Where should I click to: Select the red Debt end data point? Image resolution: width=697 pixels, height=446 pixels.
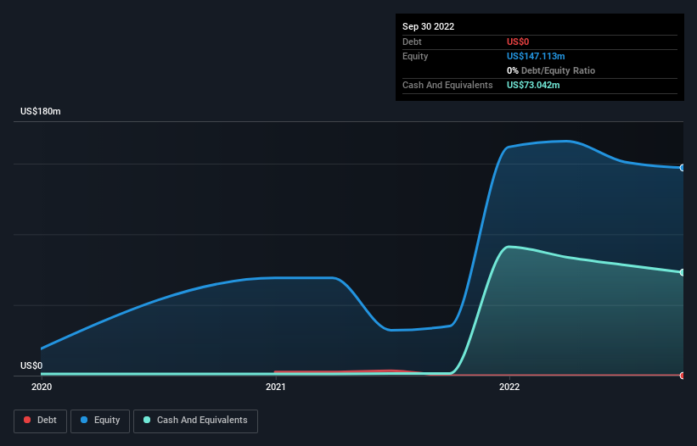pos(683,376)
